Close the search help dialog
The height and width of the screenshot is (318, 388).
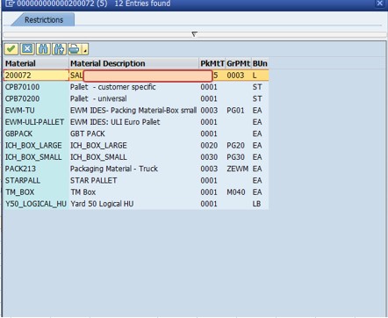tap(380, 4)
